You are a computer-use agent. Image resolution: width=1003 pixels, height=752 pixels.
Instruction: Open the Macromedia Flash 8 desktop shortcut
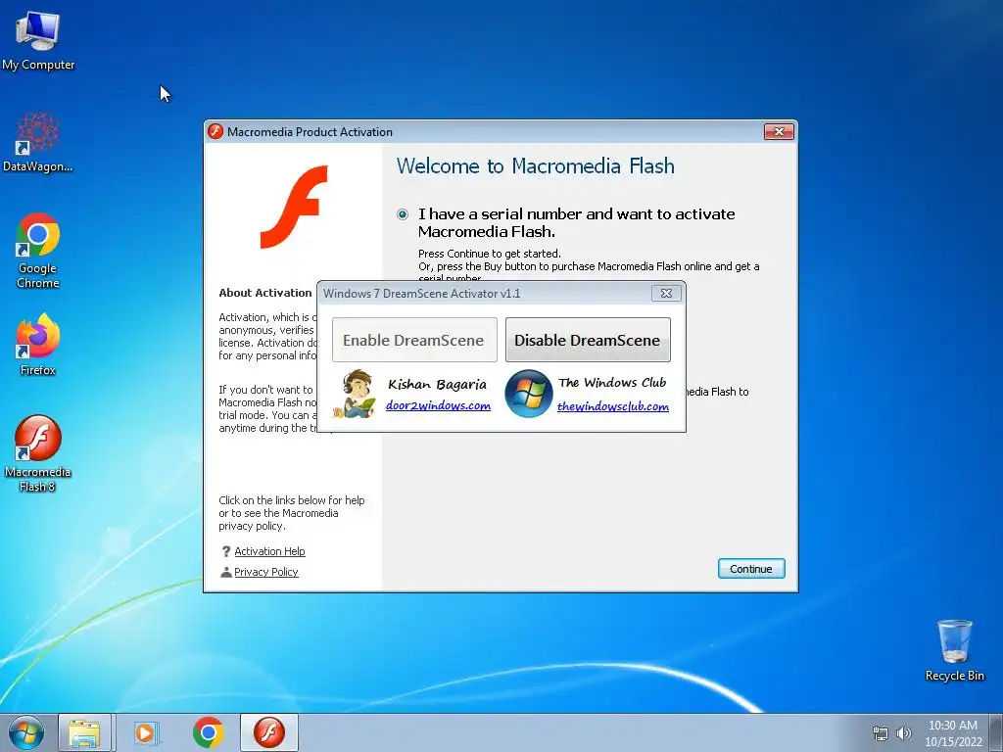click(x=38, y=453)
